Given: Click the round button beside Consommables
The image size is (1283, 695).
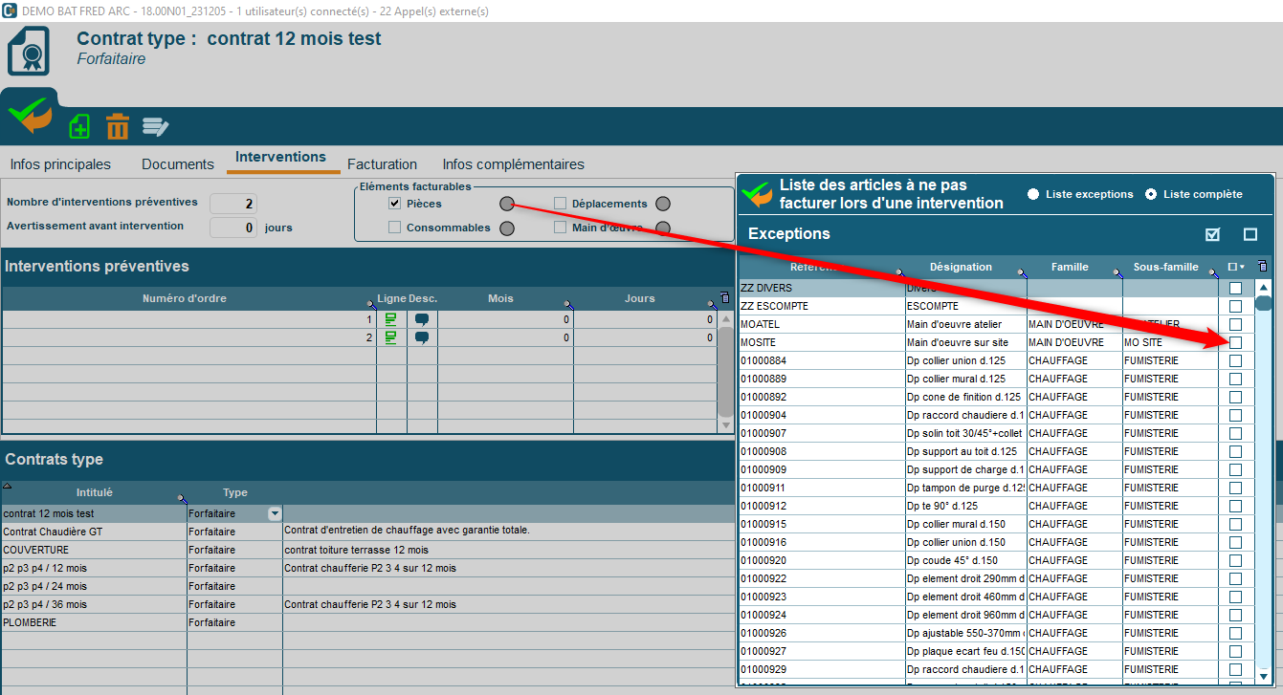Looking at the screenshot, I should click(507, 228).
